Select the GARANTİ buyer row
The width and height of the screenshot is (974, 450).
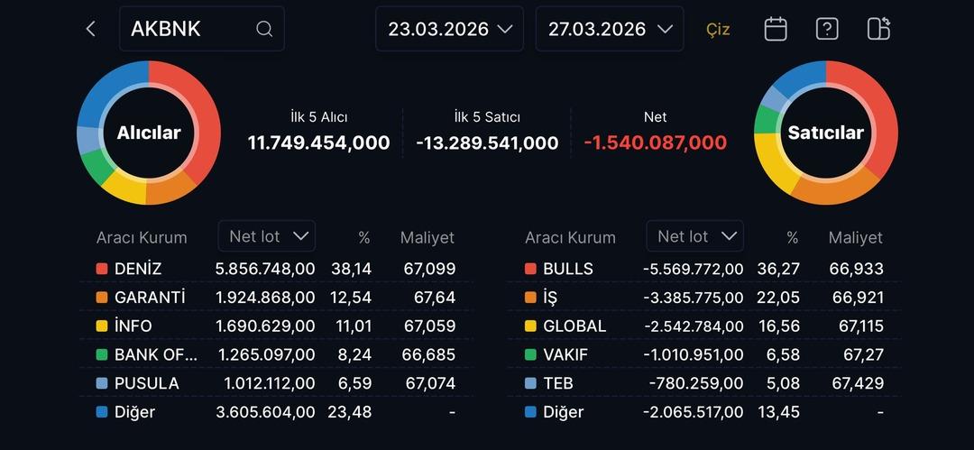275,298
